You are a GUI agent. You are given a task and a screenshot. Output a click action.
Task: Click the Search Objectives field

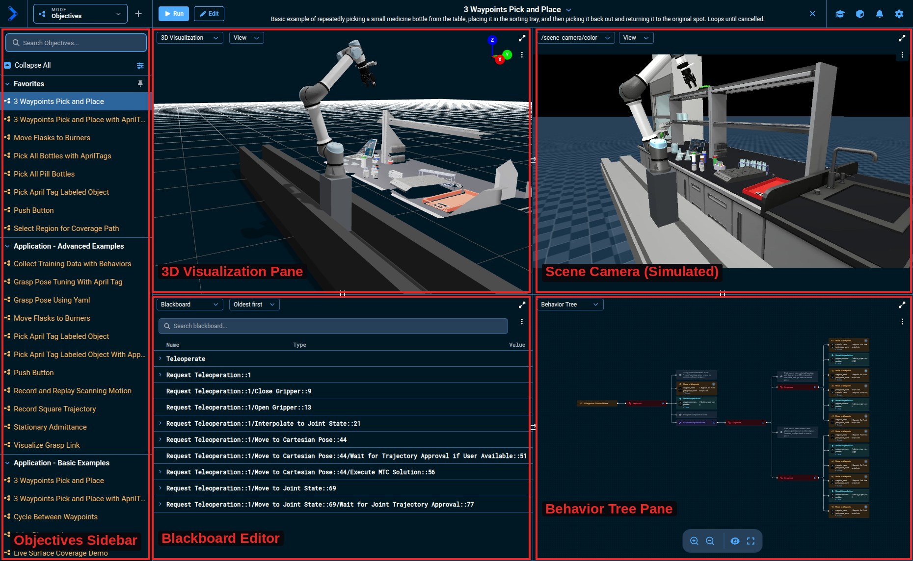(x=76, y=43)
